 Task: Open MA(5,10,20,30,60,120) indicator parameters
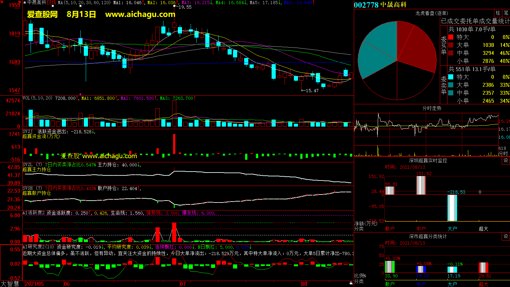click(84, 3)
